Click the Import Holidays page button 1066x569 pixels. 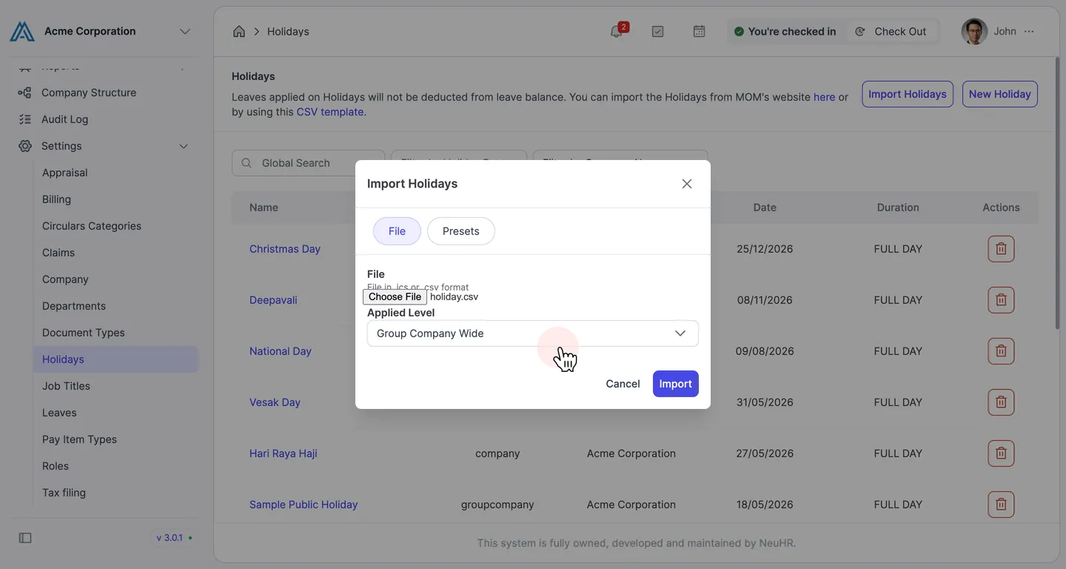908,94
